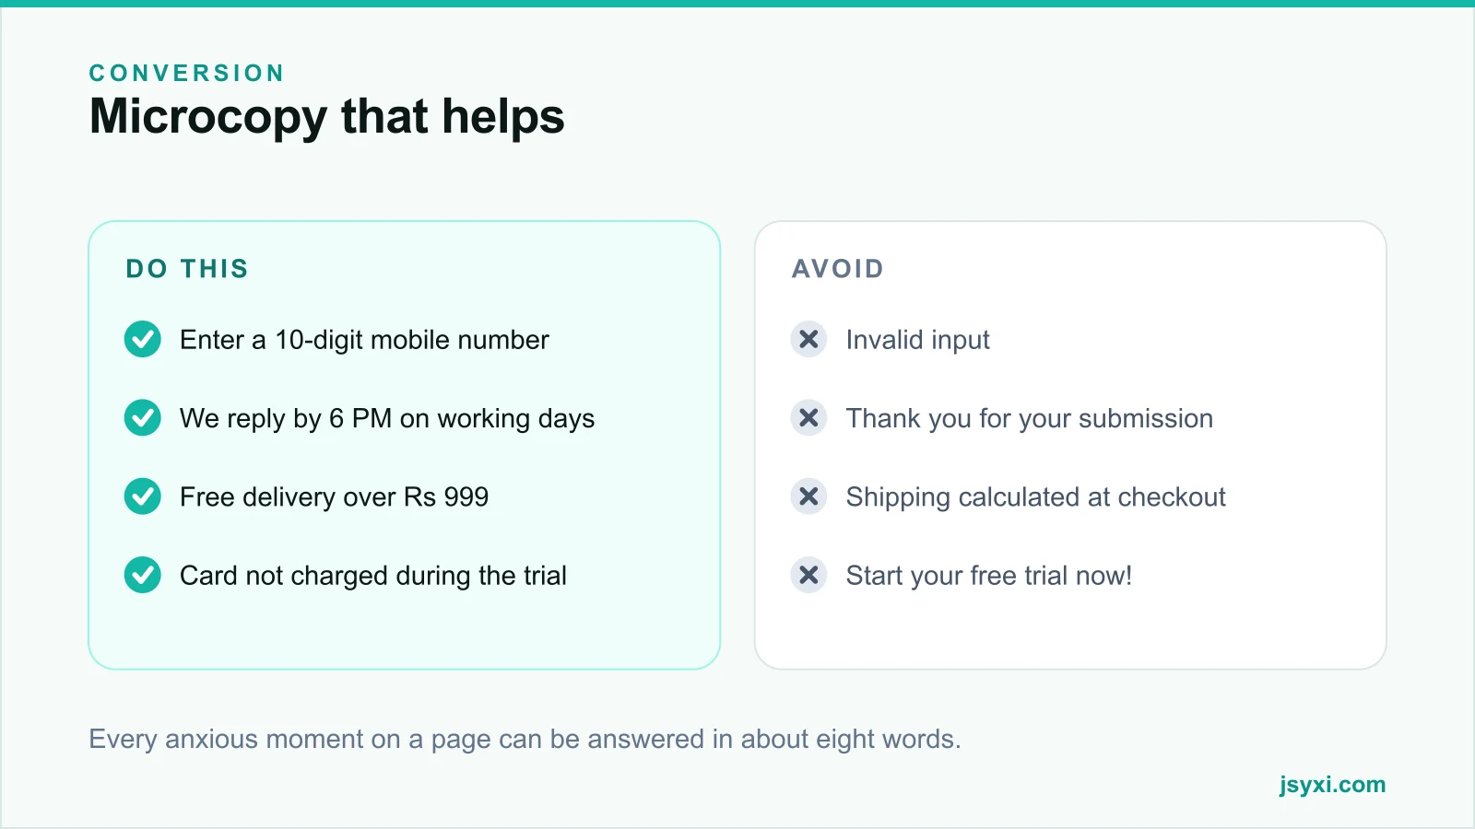Viewport: 1475px width, 829px height.
Task: Select the CONVERSION label above the title
Action: pyautogui.click(x=187, y=73)
